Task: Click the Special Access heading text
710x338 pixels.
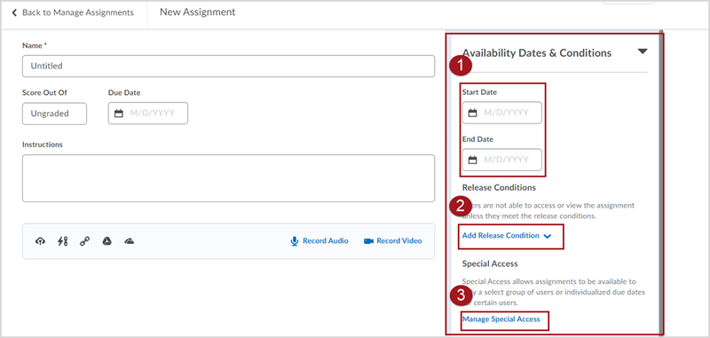Action: click(x=490, y=263)
